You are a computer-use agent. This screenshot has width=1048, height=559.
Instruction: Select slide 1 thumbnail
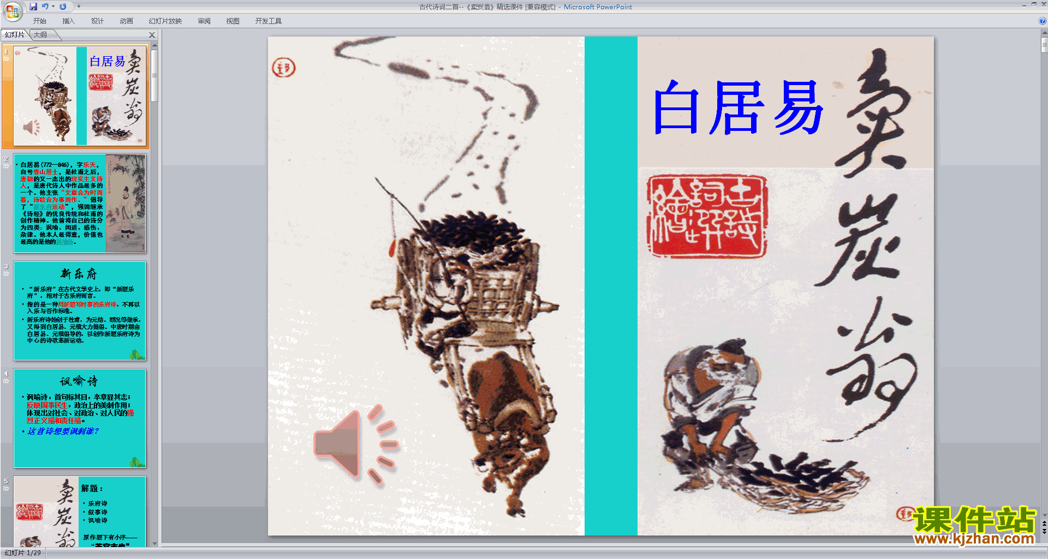[x=80, y=96]
